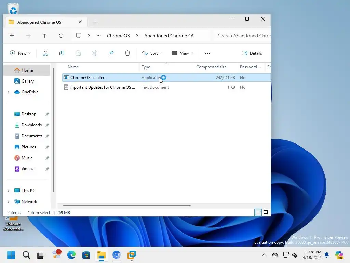Viewport: 350px width, 263px height.
Task: Click the Copy icon in toolbar
Action: point(62,53)
